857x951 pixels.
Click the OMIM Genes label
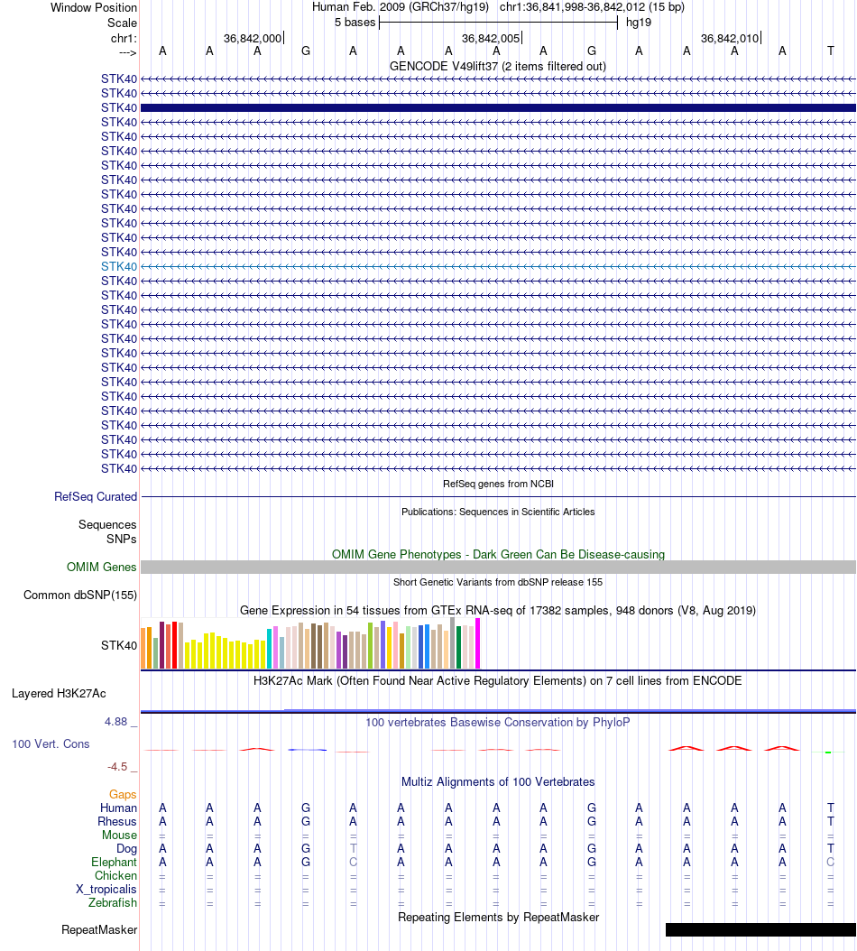pyautogui.click(x=101, y=568)
